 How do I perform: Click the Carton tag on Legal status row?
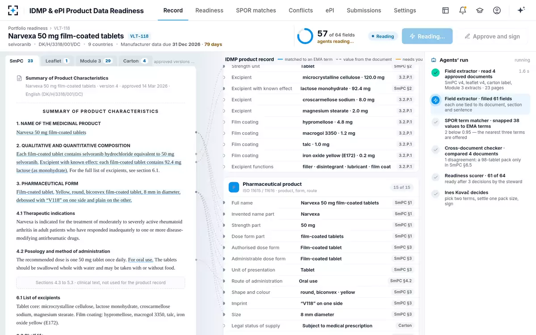click(x=405, y=326)
